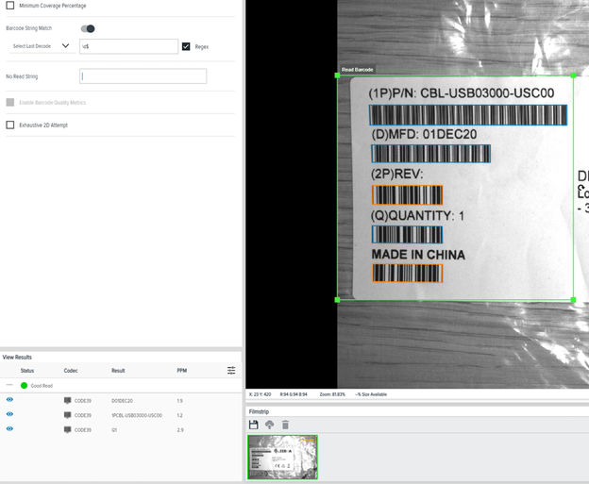Screen dimensions: 589x484
Task: Select the Q1 result cell
Action: (114, 430)
